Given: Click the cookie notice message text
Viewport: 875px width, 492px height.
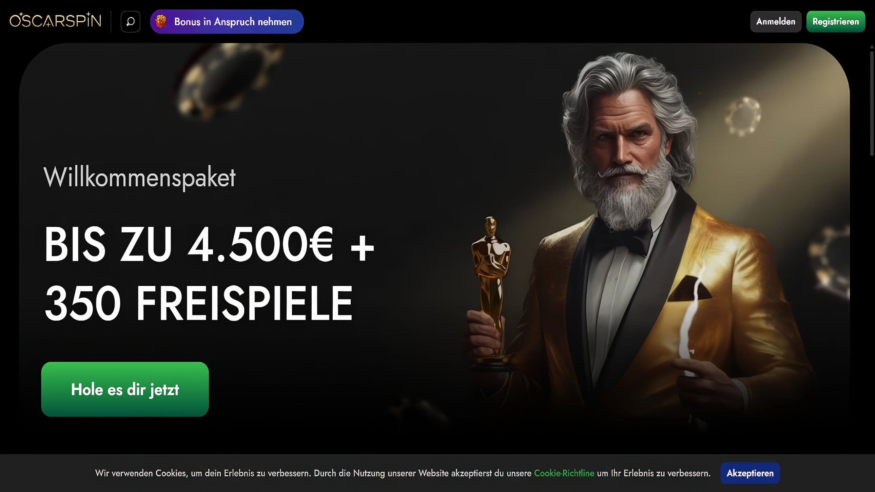Looking at the screenshot, I should click(403, 473).
